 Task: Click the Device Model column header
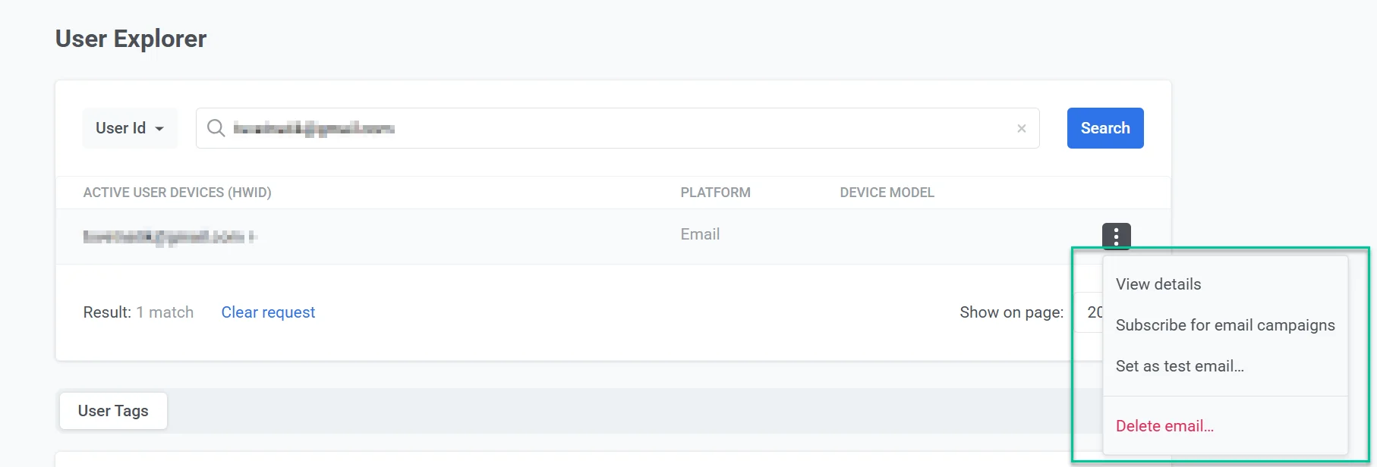pos(887,193)
